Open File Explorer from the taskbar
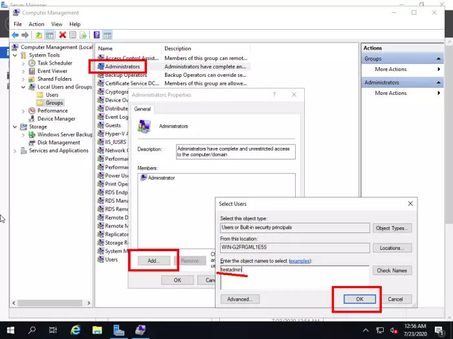Image resolution: width=453 pixels, height=339 pixels. coord(97,330)
